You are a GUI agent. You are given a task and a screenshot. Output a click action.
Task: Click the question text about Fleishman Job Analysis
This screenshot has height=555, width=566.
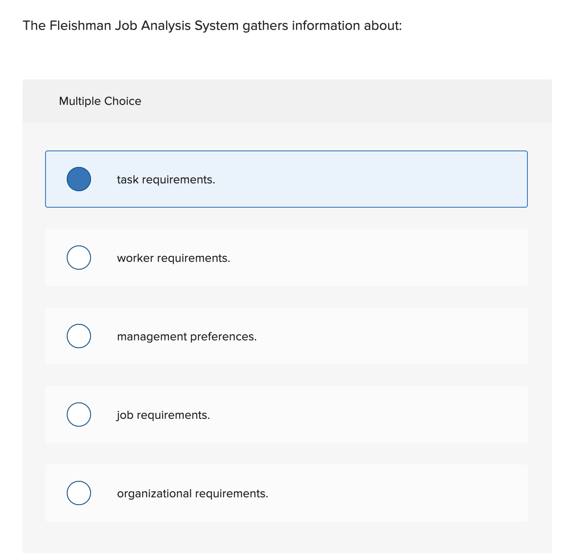[x=212, y=26]
